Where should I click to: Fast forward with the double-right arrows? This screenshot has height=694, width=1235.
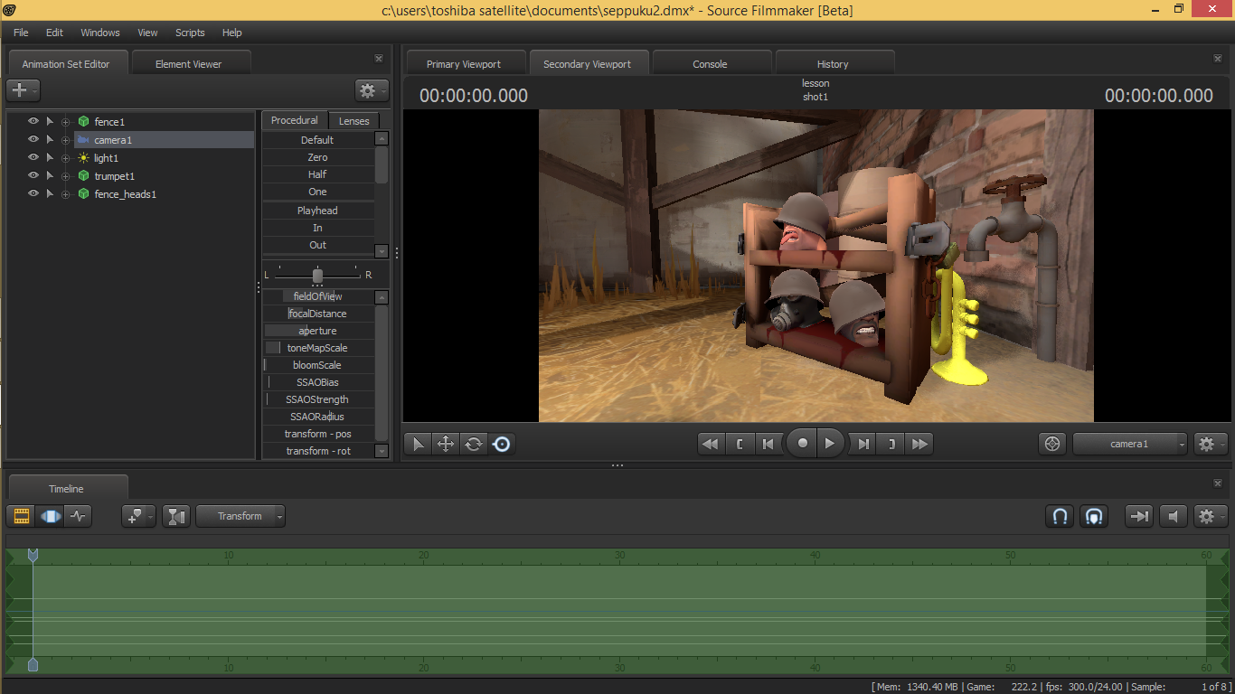point(919,444)
